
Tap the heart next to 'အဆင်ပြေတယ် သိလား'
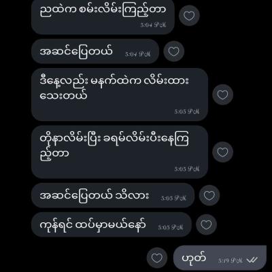tap(209, 195)
